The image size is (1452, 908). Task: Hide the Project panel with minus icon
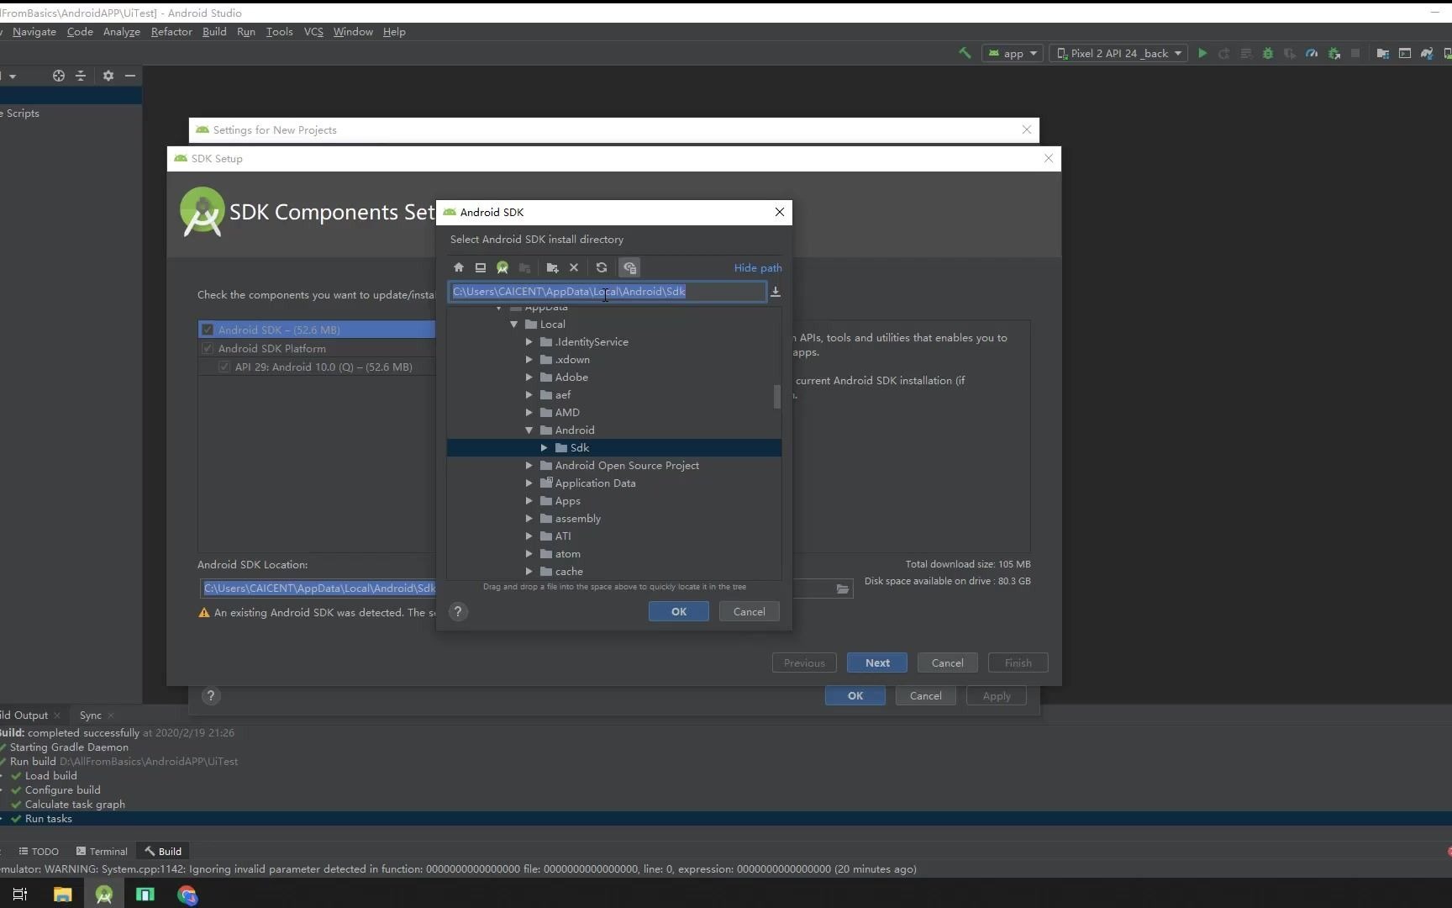point(130,76)
